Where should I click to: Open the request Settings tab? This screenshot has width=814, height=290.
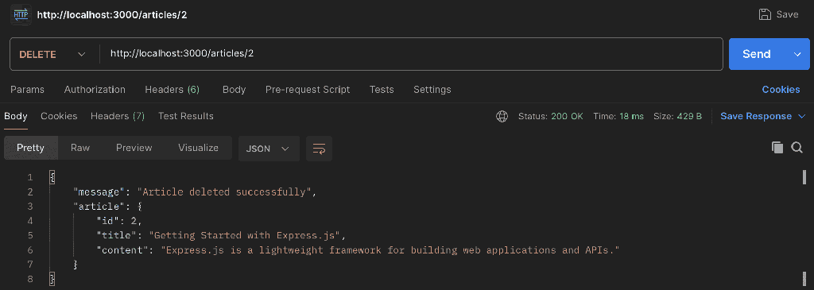[x=432, y=89]
